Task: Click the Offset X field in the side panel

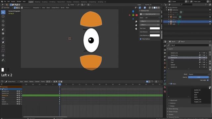Action: click(150, 21)
